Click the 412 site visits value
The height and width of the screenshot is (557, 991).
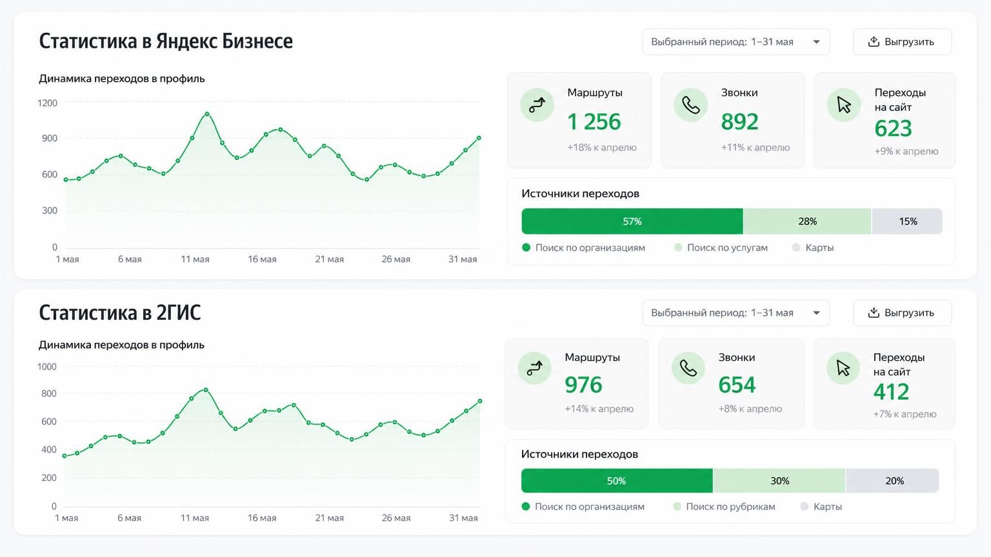click(x=891, y=392)
